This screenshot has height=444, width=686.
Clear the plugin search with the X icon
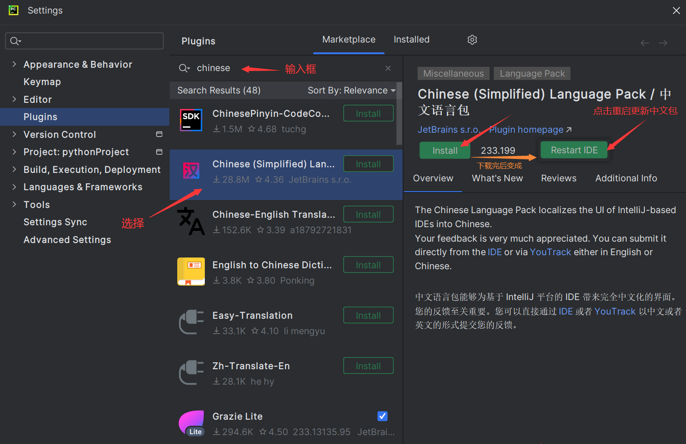tap(388, 68)
